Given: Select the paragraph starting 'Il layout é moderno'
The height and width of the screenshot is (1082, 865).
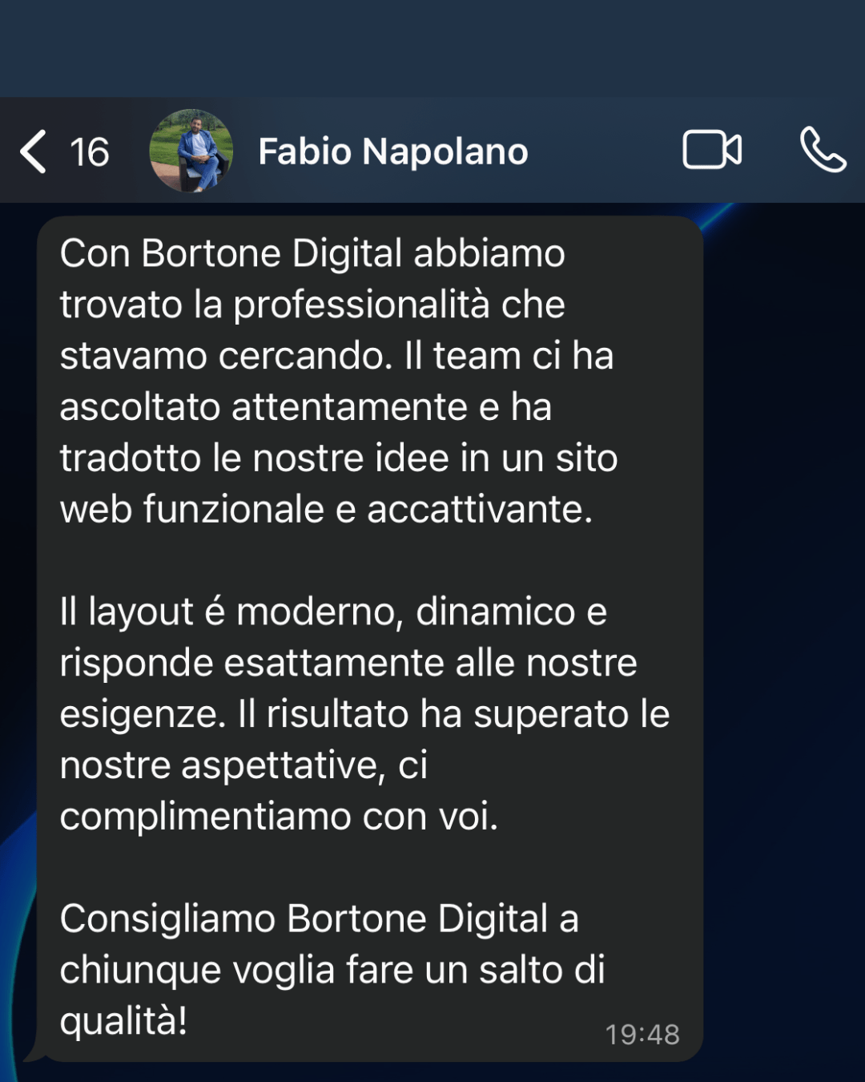Looking at the screenshot, I should [364, 713].
